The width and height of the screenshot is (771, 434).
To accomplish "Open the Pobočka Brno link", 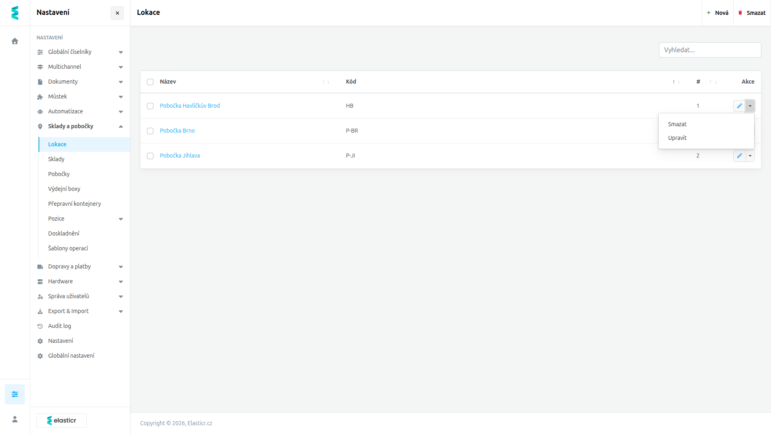I will coord(177,131).
